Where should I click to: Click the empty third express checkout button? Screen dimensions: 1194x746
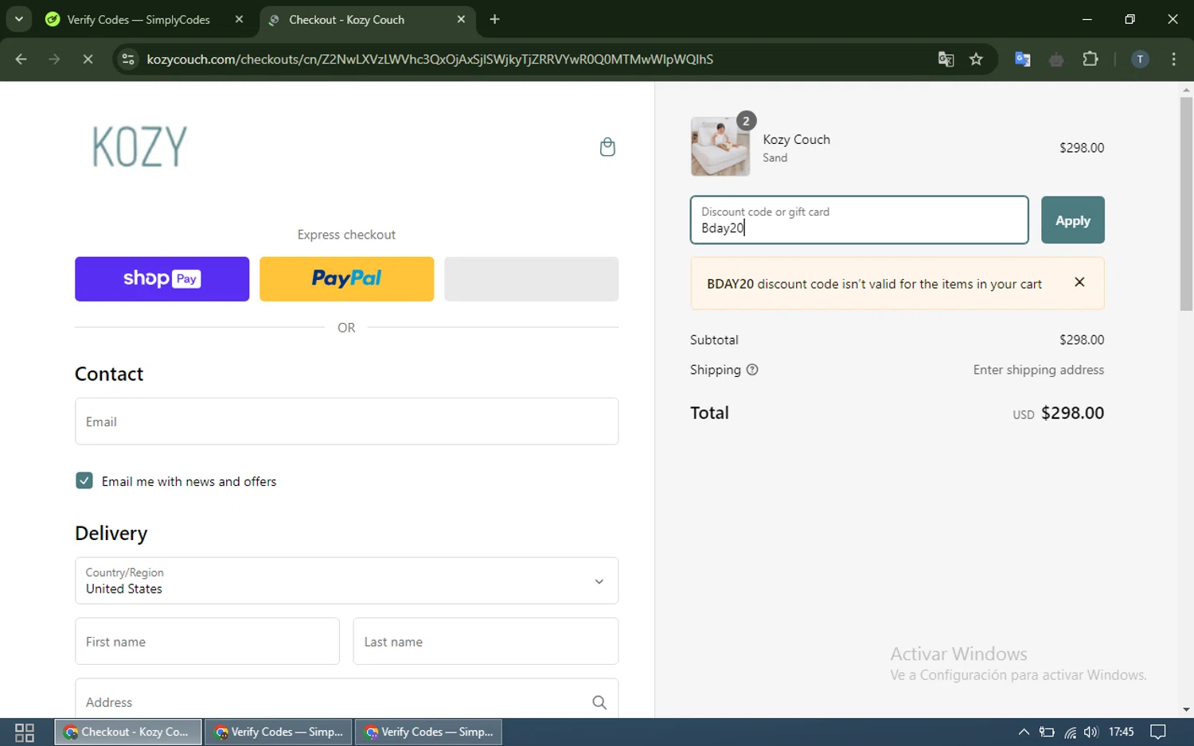click(x=531, y=278)
